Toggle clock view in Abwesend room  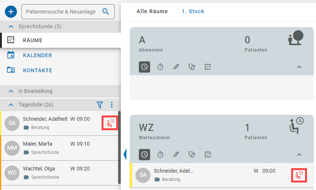(x=144, y=67)
